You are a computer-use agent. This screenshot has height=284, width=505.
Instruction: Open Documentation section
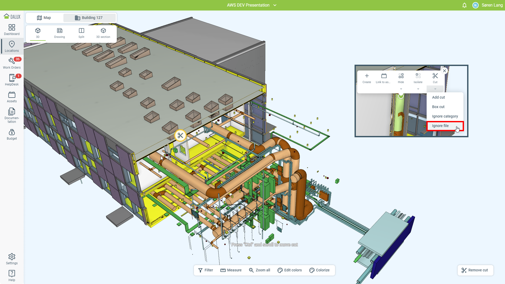pos(12,116)
